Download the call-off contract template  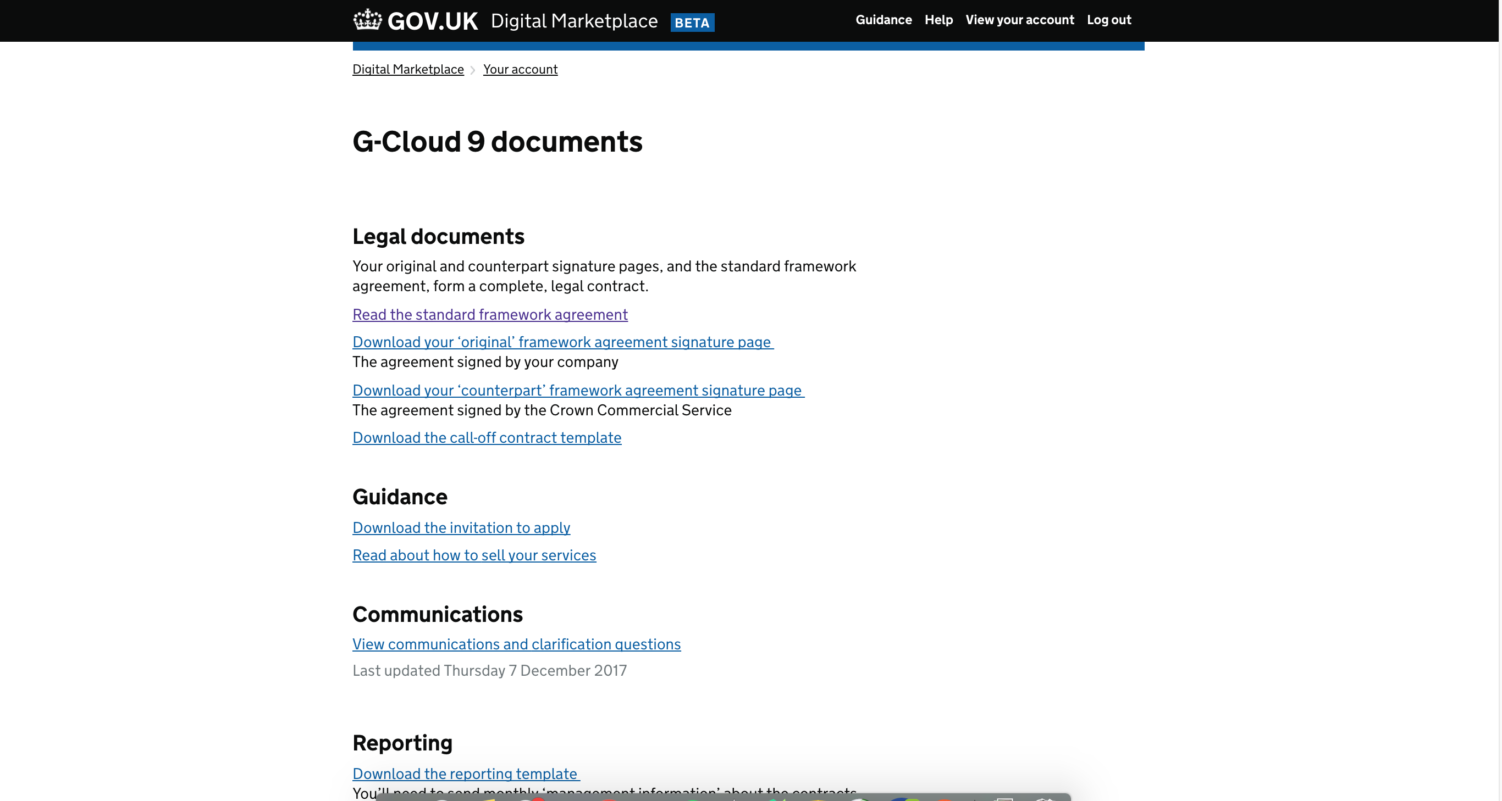click(x=487, y=438)
